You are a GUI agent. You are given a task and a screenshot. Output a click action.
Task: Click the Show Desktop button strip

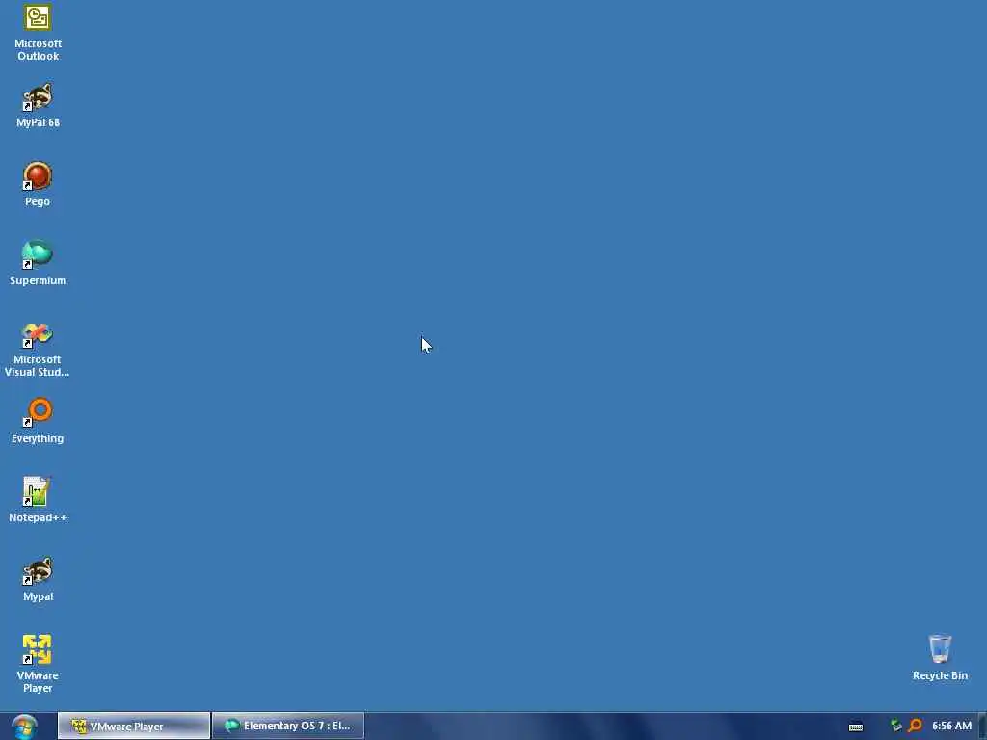(982, 727)
